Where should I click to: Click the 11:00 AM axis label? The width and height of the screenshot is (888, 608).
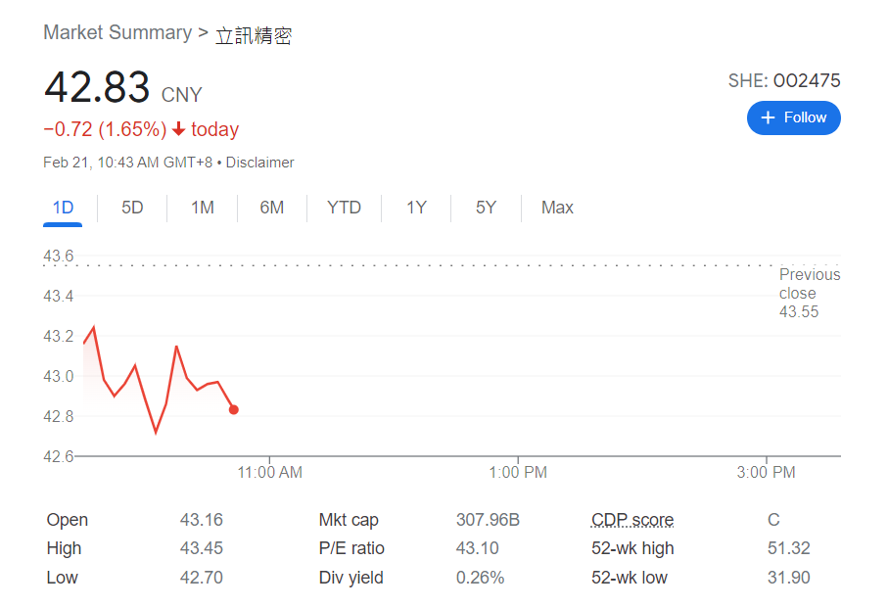coord(270,472)
